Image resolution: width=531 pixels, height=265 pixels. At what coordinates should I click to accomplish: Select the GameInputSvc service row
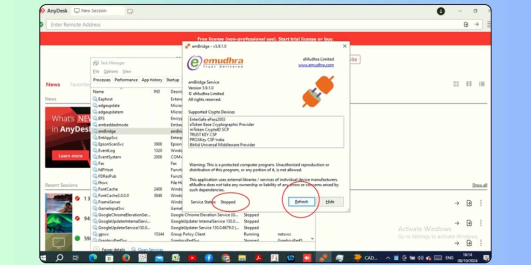pos(137,208)
